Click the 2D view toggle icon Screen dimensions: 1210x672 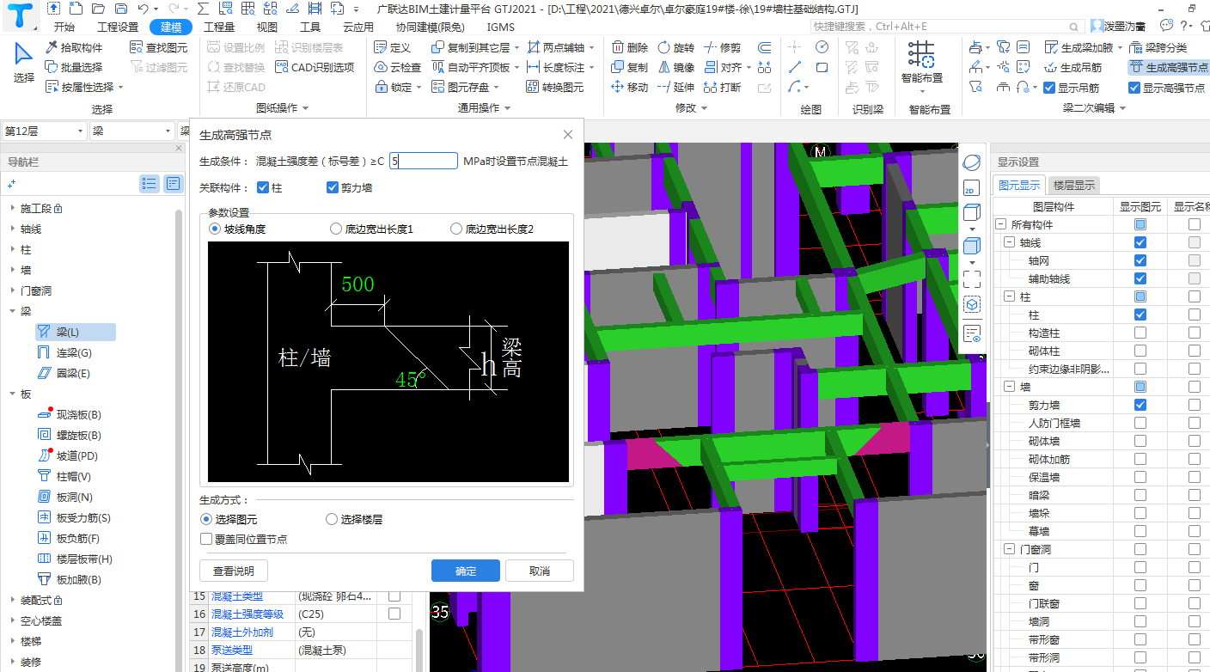click(x=971, y=189)
